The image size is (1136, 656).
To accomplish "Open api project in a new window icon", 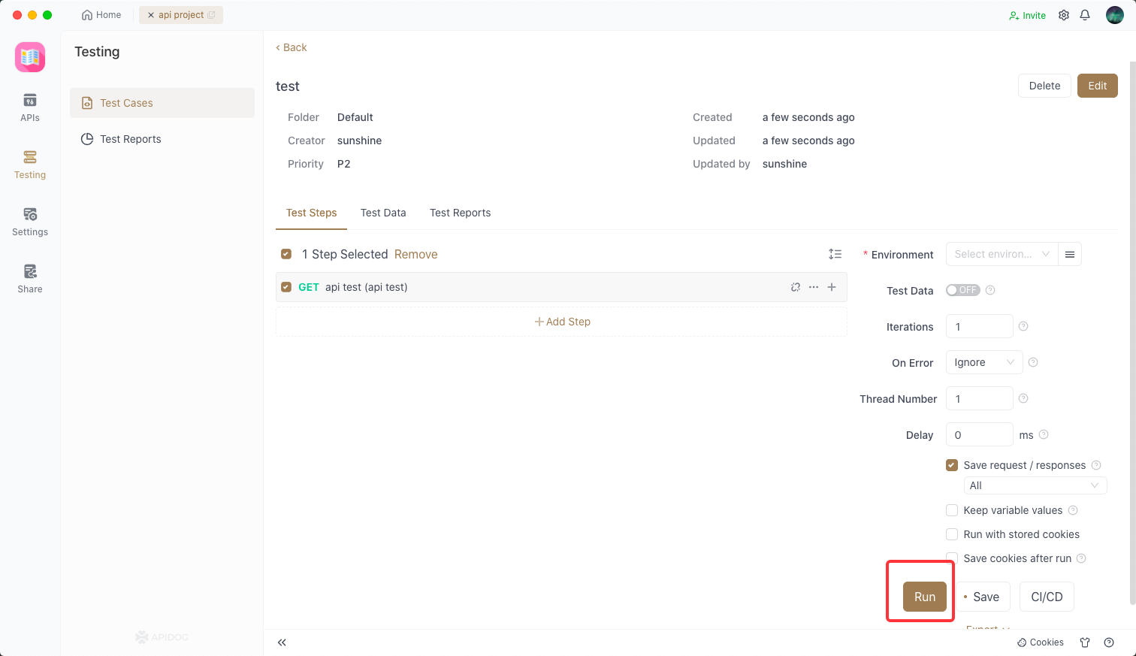I will 211,15.
